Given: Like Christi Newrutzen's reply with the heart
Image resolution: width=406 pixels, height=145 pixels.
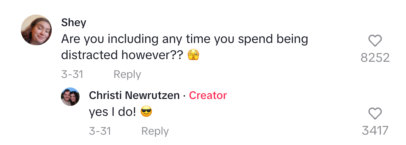Looking at the screenshot, I should click(375, 114).
